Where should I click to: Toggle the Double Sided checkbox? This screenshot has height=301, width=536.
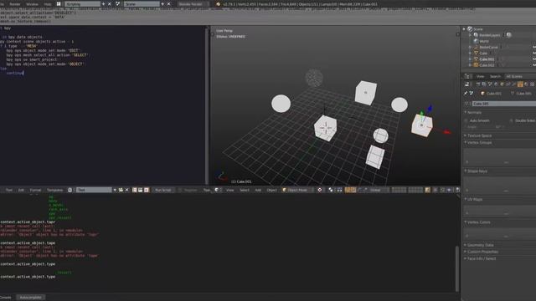click(x=512, y=120)
